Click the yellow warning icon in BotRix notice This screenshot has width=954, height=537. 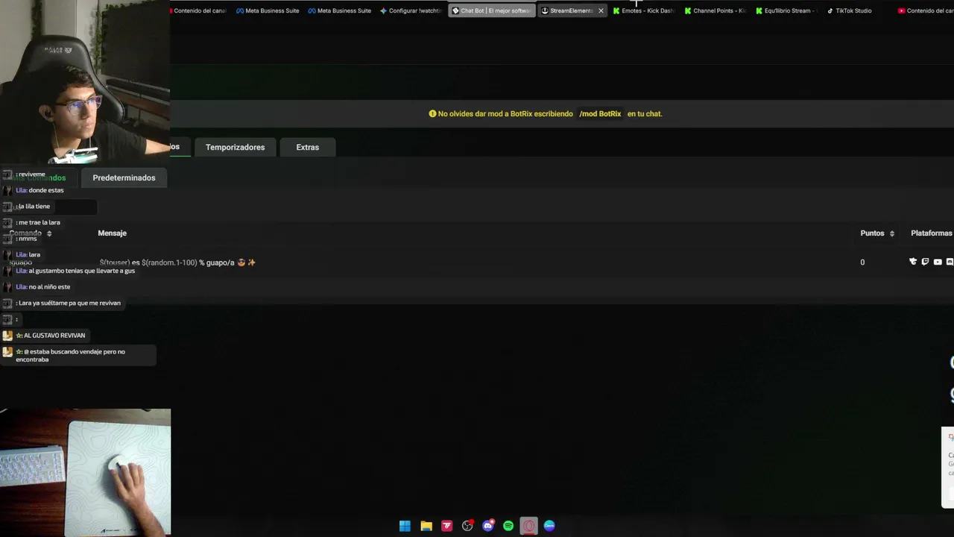[432, 114]
